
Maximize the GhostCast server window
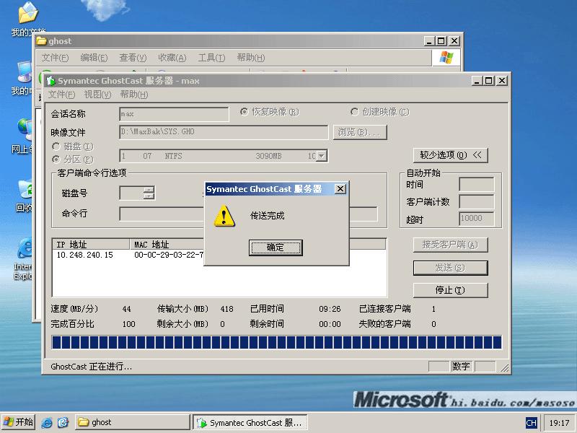pyautogui.click(x=489, y=81)
